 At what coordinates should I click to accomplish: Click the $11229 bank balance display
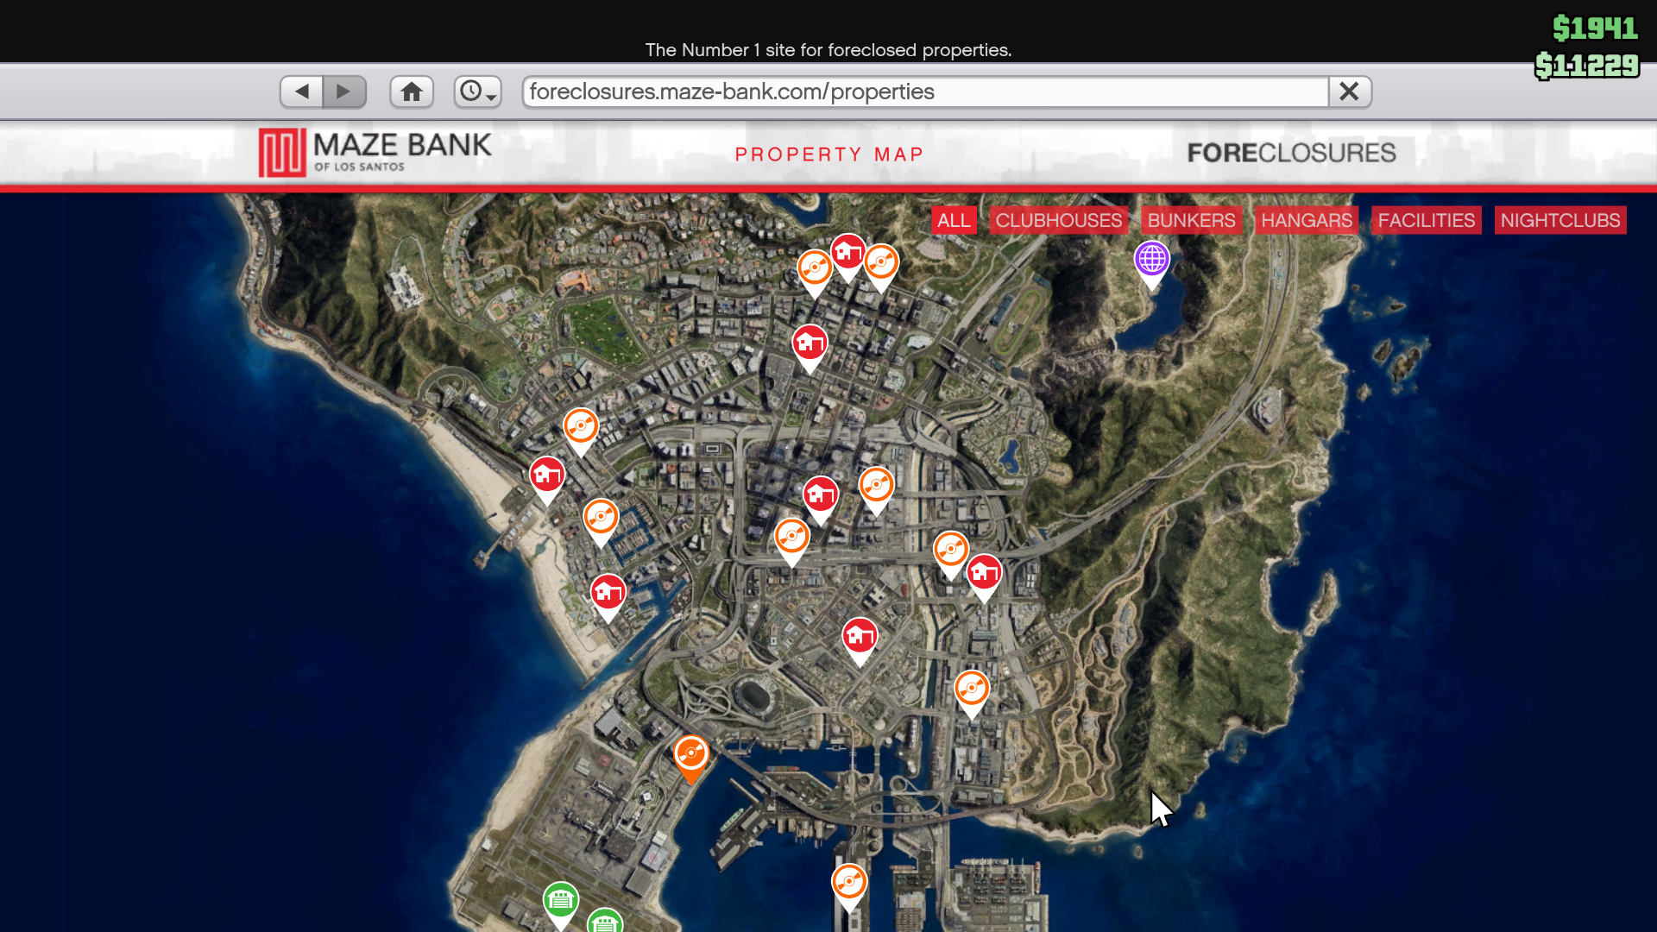[x=1586, y=66]
